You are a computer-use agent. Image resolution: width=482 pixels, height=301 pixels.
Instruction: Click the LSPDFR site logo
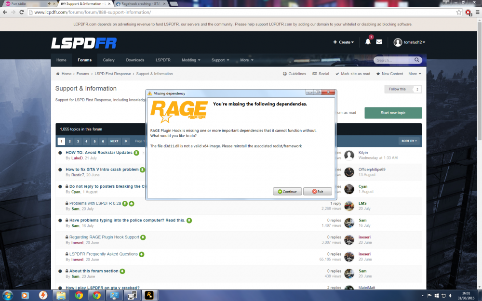[84, 43]
